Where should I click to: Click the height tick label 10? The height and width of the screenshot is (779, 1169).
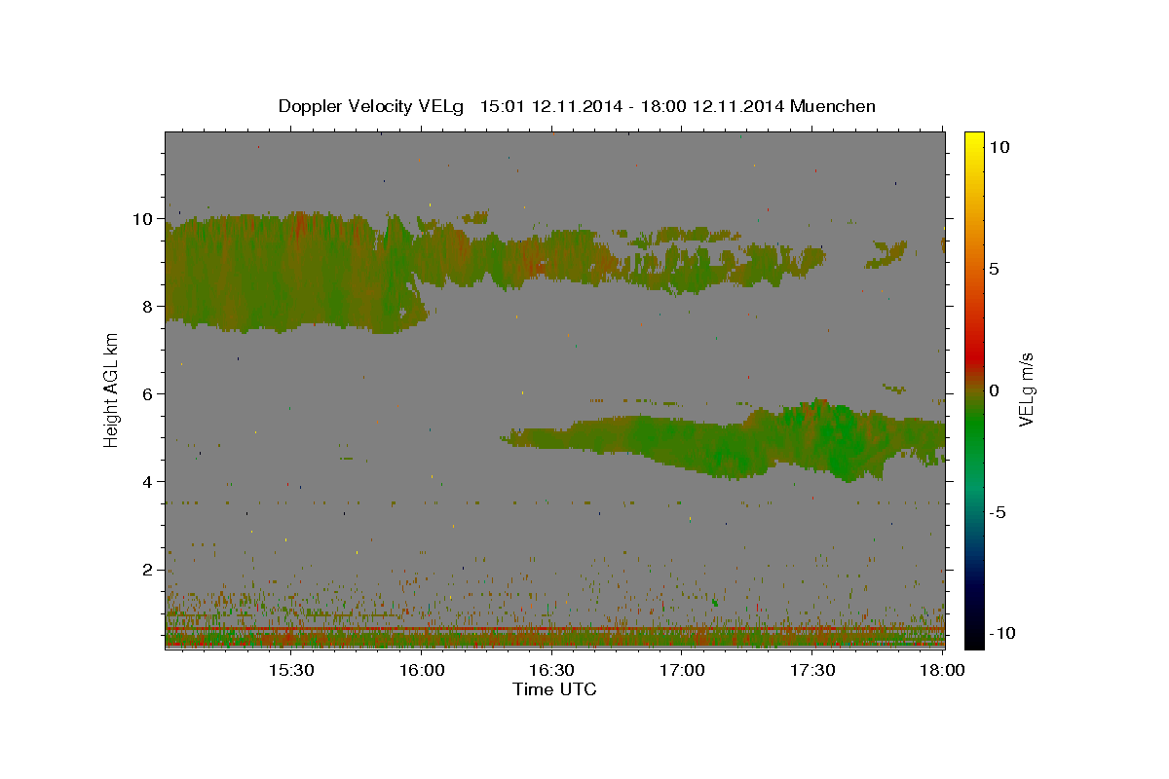tap(145, 218)
